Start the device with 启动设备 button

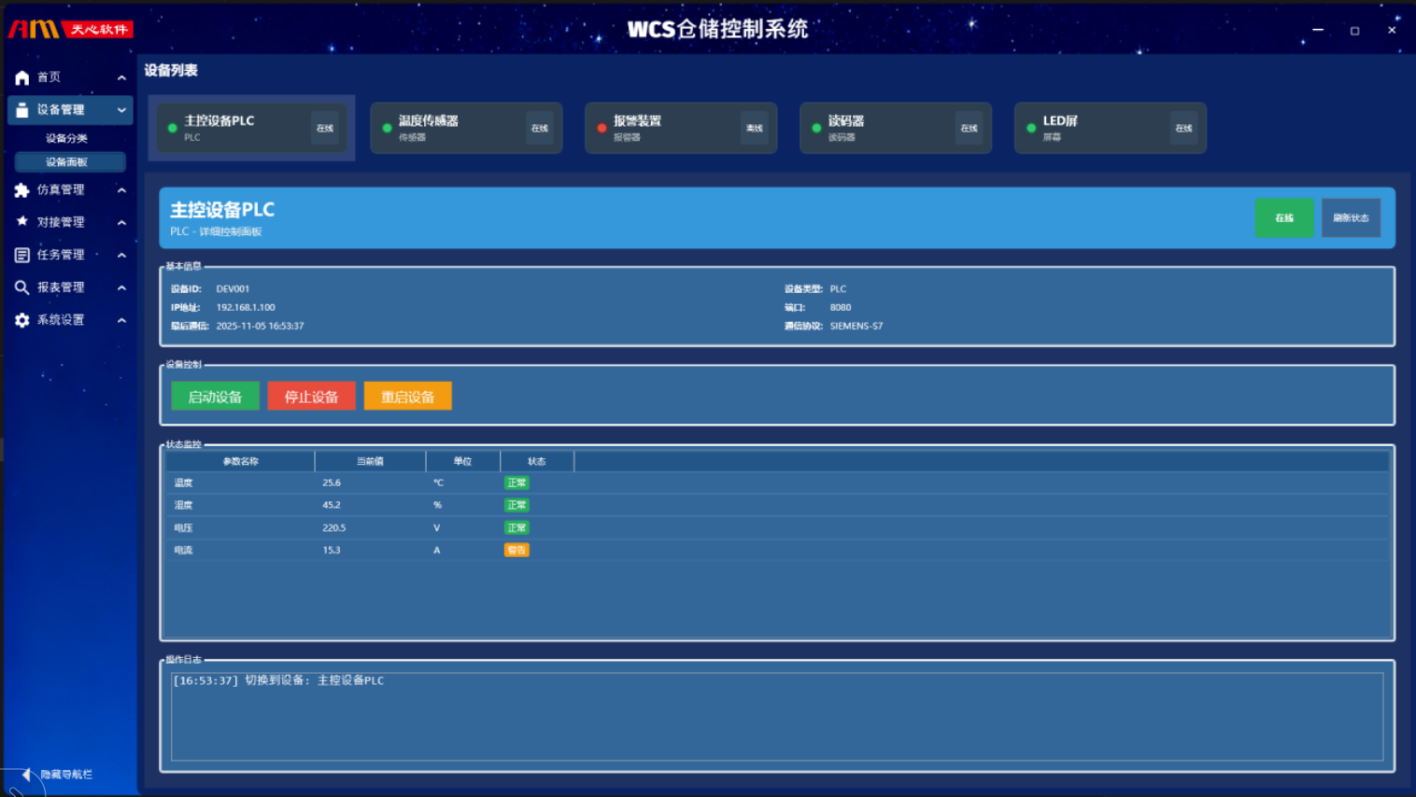[215, 397]
